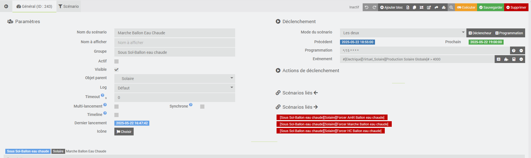Click the undo icon in toolbar
Screen dimensions: 531x158
click(367, 8)
